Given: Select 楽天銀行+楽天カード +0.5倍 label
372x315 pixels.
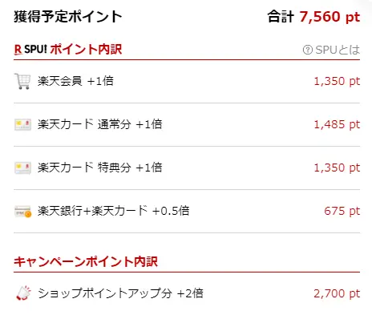Looking at the screenshot, I should pos(114,211).
